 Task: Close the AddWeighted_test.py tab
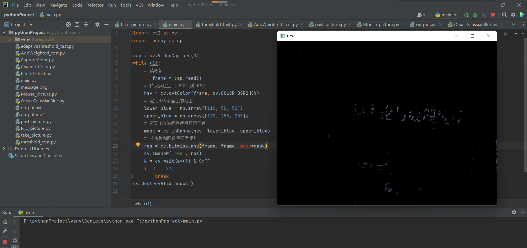(302, 24)
